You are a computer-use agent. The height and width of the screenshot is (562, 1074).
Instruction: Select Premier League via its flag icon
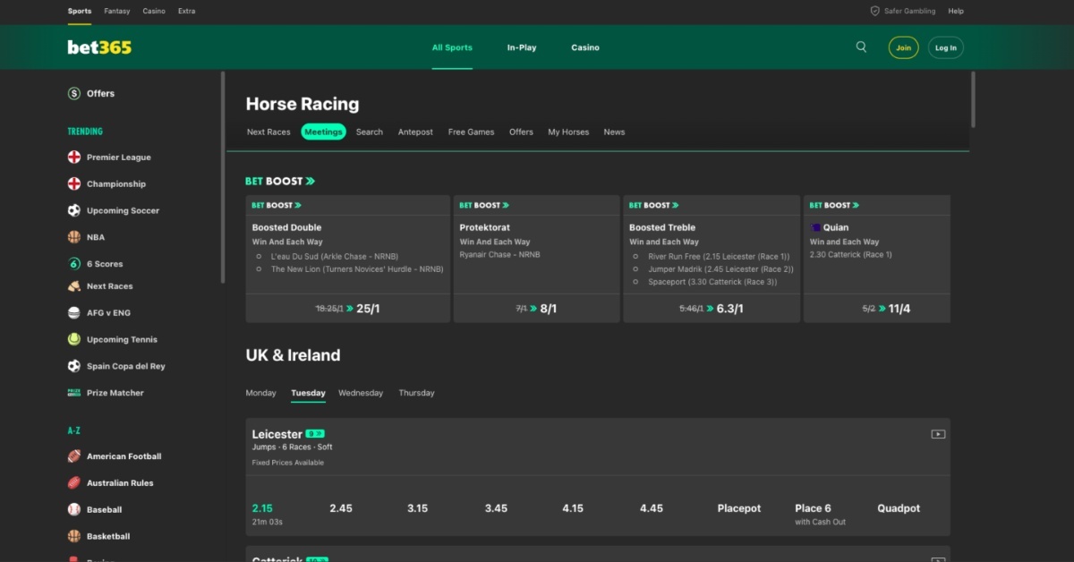tap(73, 157)
